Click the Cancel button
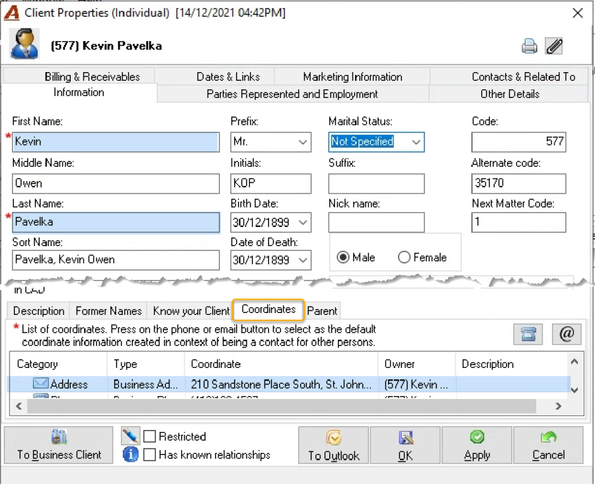595x485 pixels. (x=548, y=445)
